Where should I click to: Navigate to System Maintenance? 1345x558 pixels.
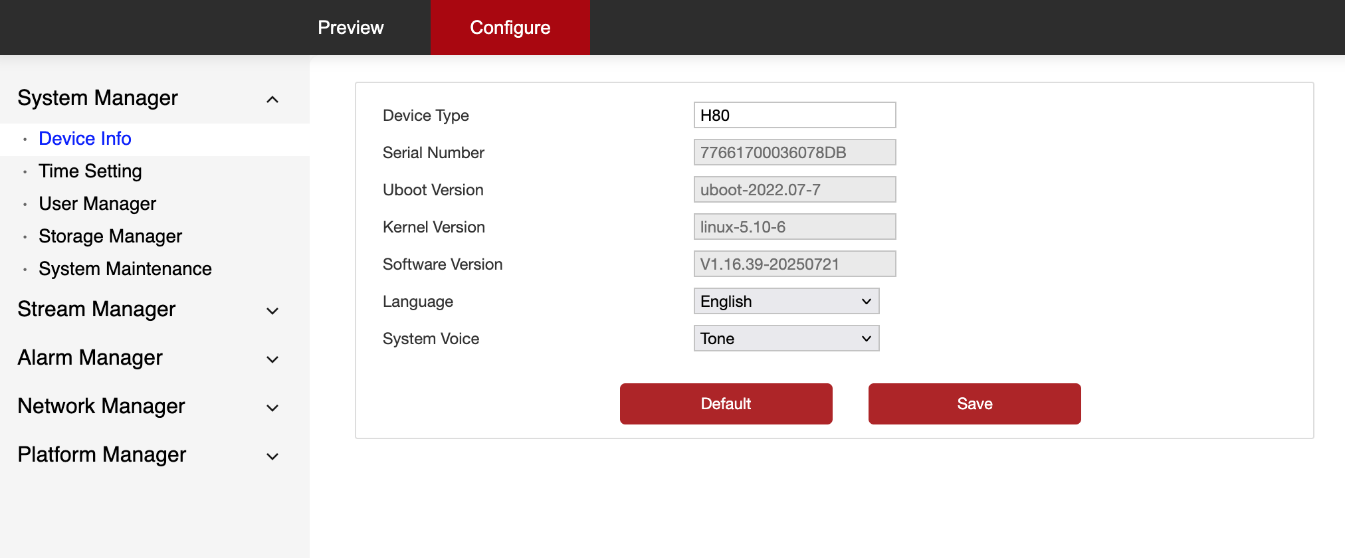[125, 269]
